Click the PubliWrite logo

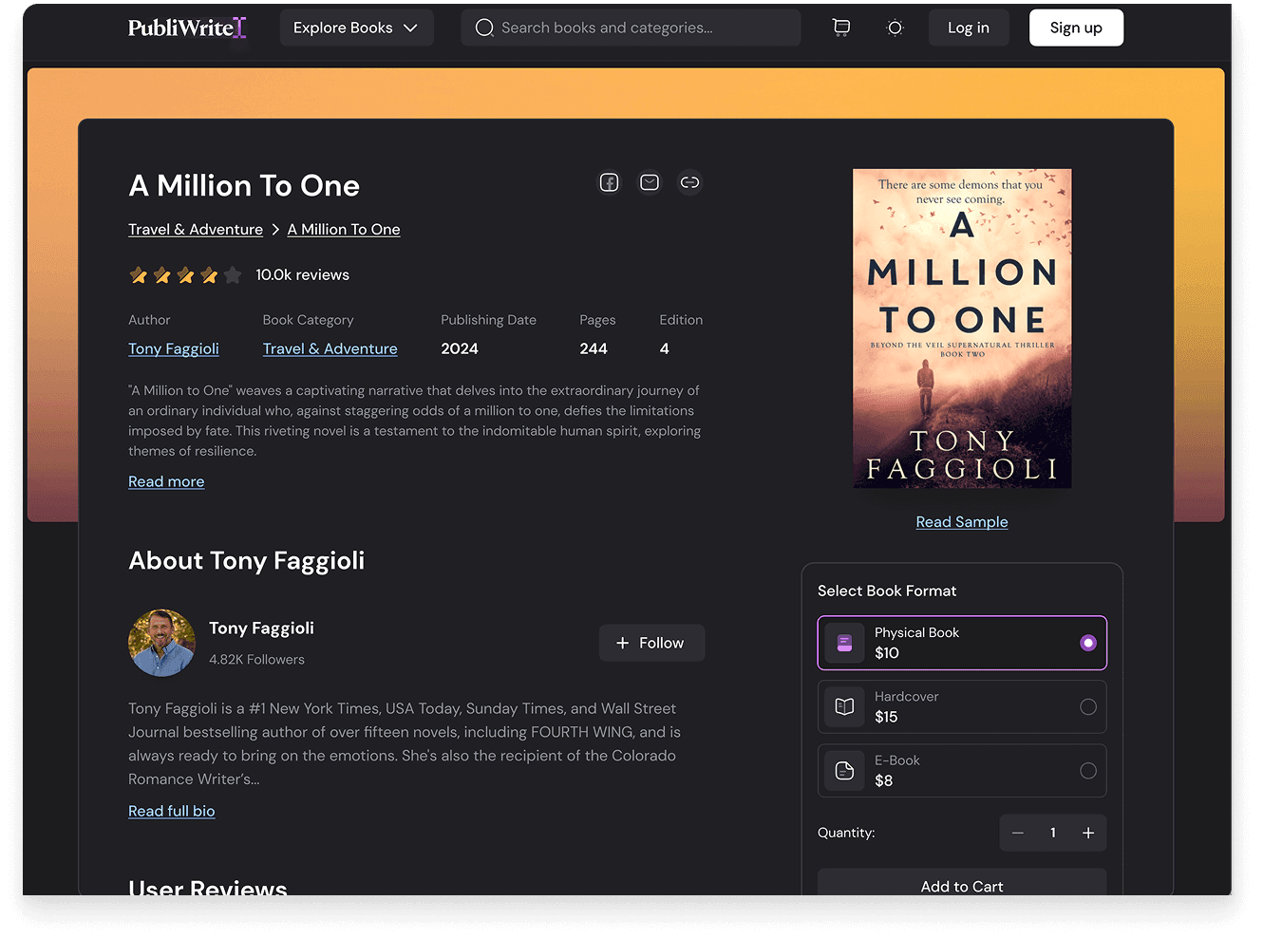click(x=187, y=28)
